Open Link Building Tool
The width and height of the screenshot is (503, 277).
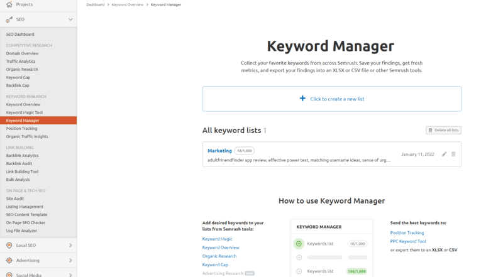click(x=22, y=171)
